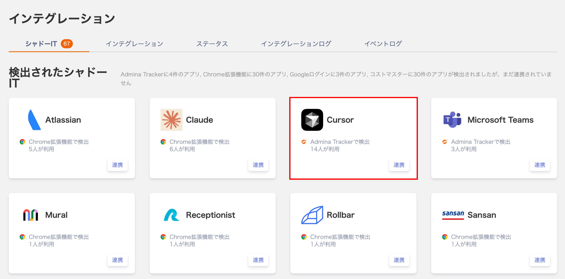Click 連携 button on the Microsoft Teams card

click(x=540, y=165)
